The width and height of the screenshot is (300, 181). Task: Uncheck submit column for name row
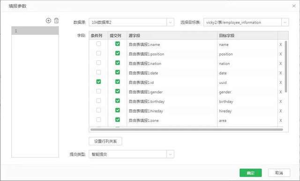118,44
